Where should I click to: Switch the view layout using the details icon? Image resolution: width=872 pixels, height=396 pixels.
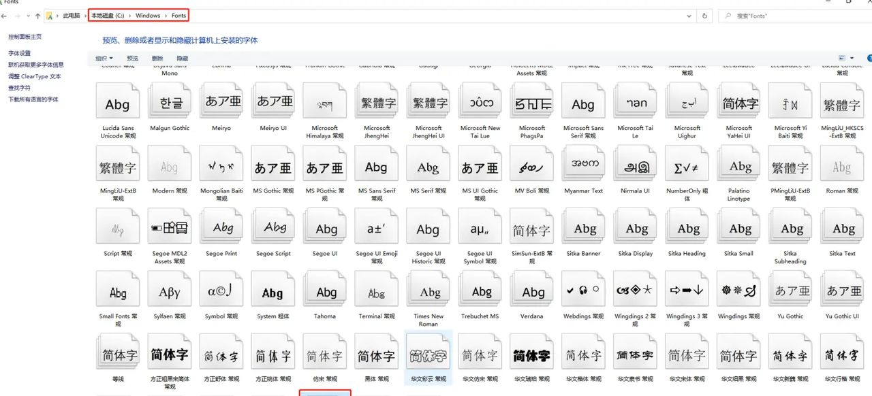pos(841,58)
